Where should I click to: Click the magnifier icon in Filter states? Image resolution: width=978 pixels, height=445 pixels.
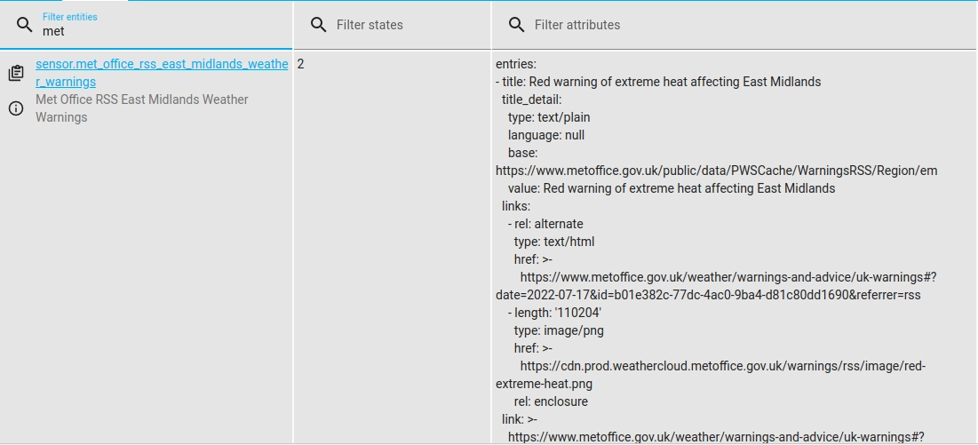(319, 25)
